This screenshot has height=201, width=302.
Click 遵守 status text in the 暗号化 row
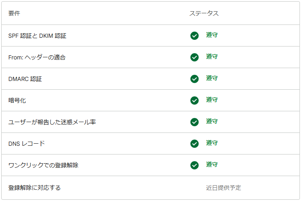pos(212,100)
